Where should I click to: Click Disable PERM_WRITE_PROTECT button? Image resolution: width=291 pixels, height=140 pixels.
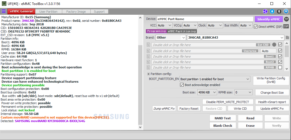point(227,102)
